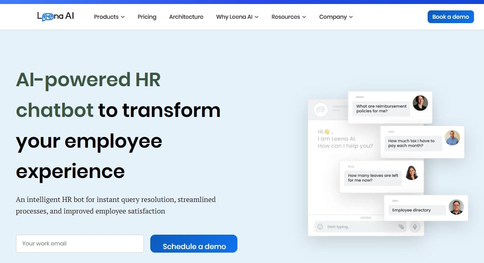Go to the Pricing page
This screenshot has height=263, width=484.
pos(147,17)
